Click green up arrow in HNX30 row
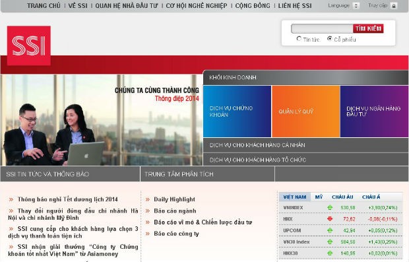This screenshot has height=262, width=409. (330, 253)
